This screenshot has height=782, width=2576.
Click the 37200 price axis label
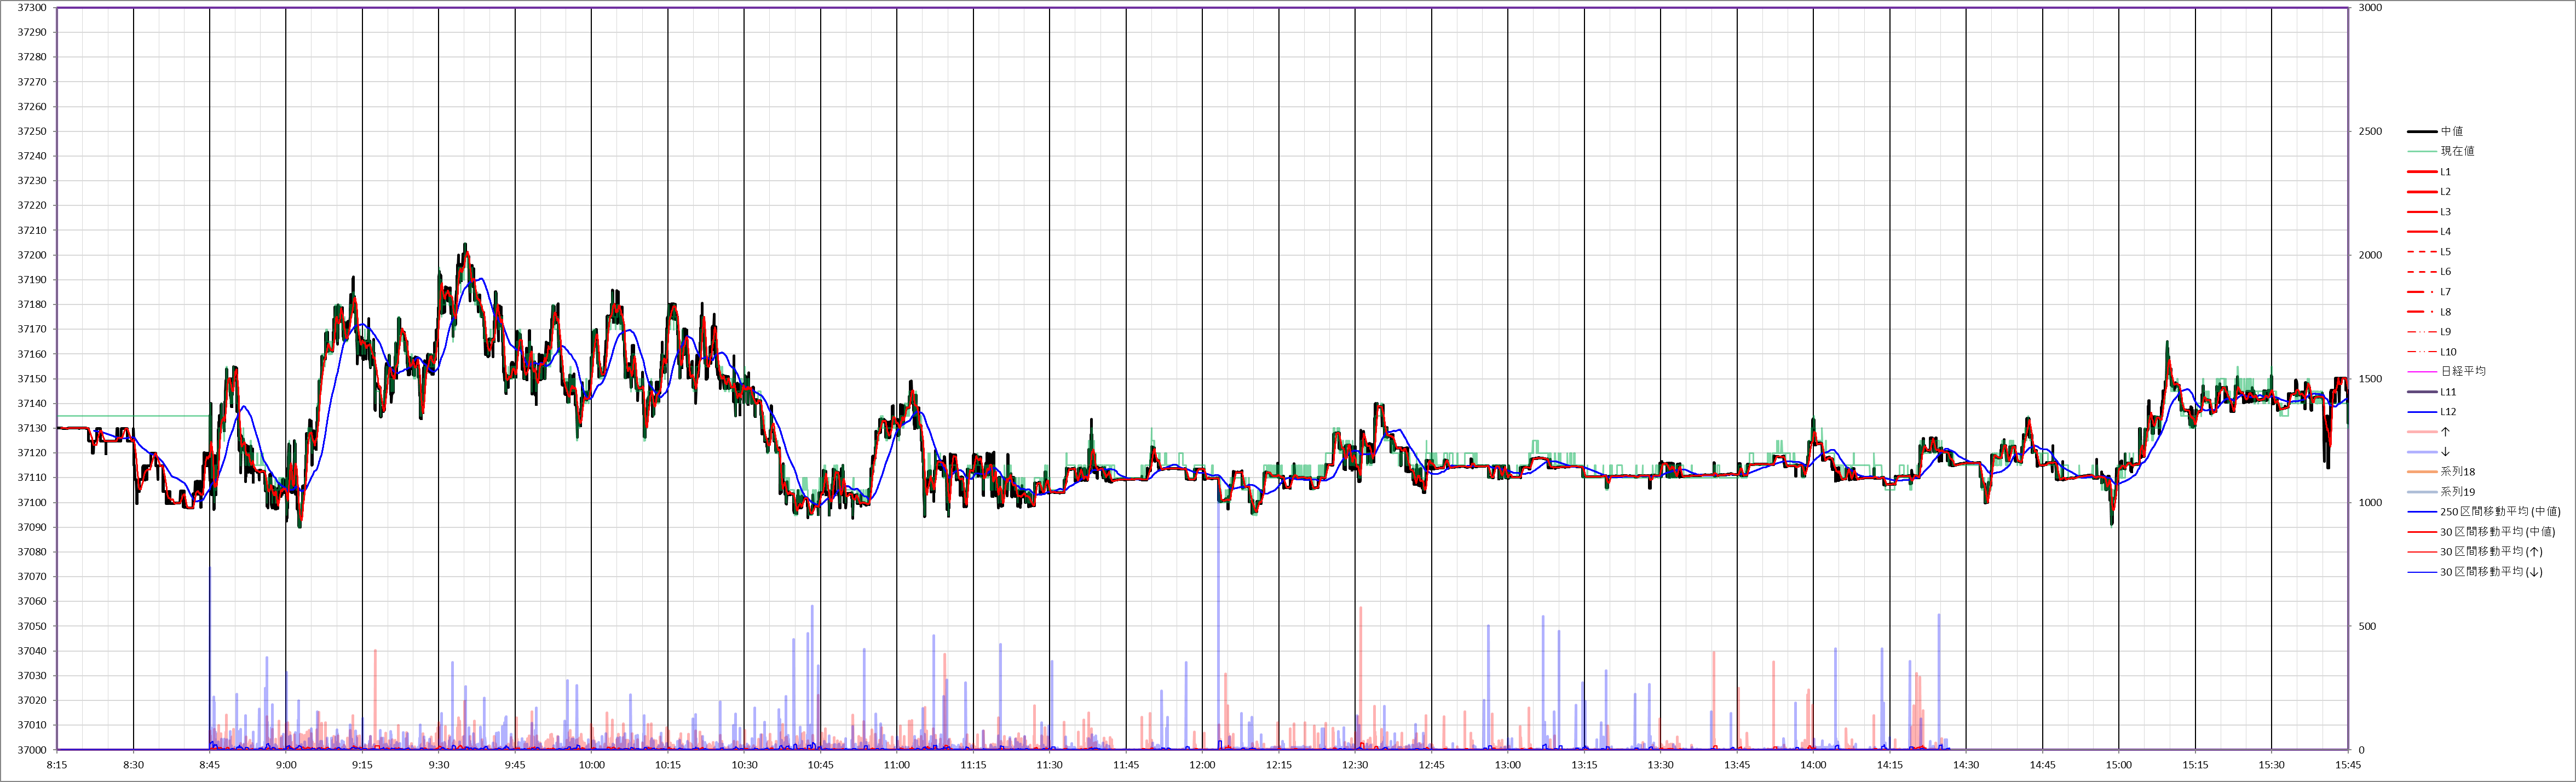click(x=32, y=255)
